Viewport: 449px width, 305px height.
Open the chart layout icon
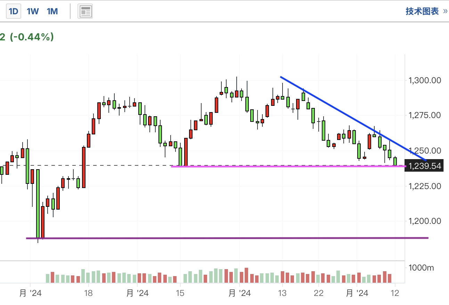click(85, 11)
